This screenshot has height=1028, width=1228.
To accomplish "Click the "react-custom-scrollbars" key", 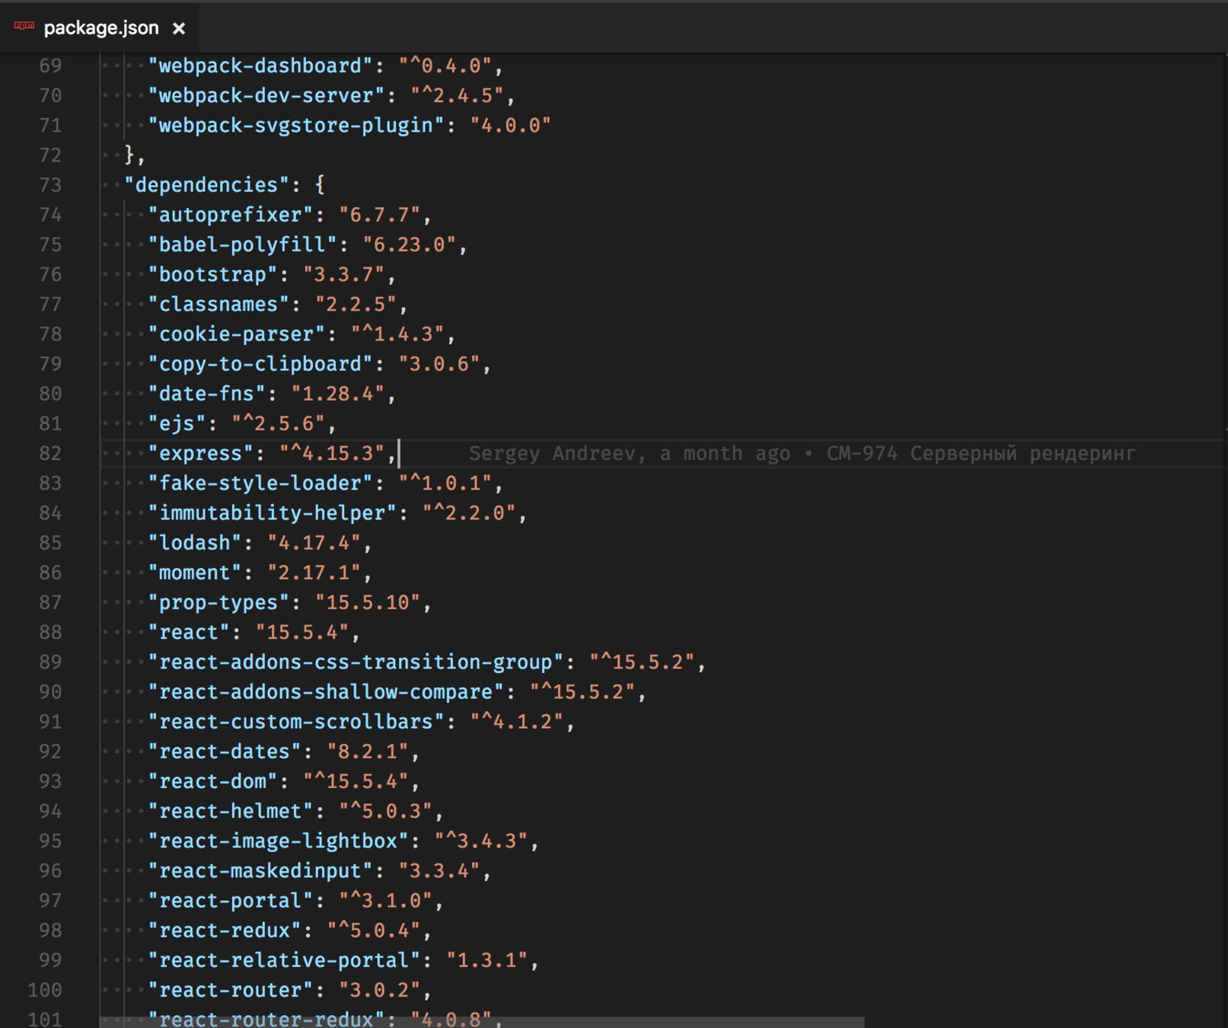I will 296,722.
